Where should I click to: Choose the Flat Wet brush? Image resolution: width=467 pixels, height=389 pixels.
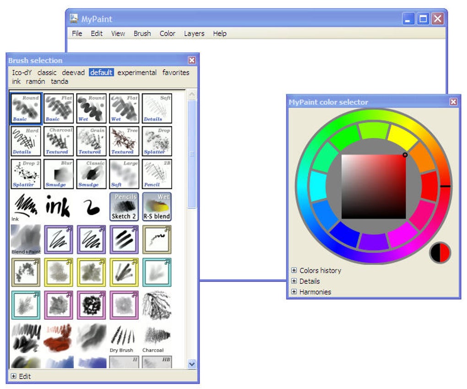click(124, 108)
